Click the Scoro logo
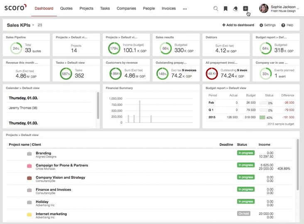Screen dimensions: 304x224 (x=15, y=8)
